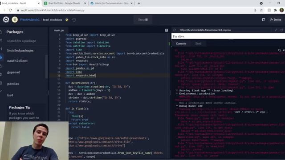Search the console with magnifier icon

pos(279,50)
